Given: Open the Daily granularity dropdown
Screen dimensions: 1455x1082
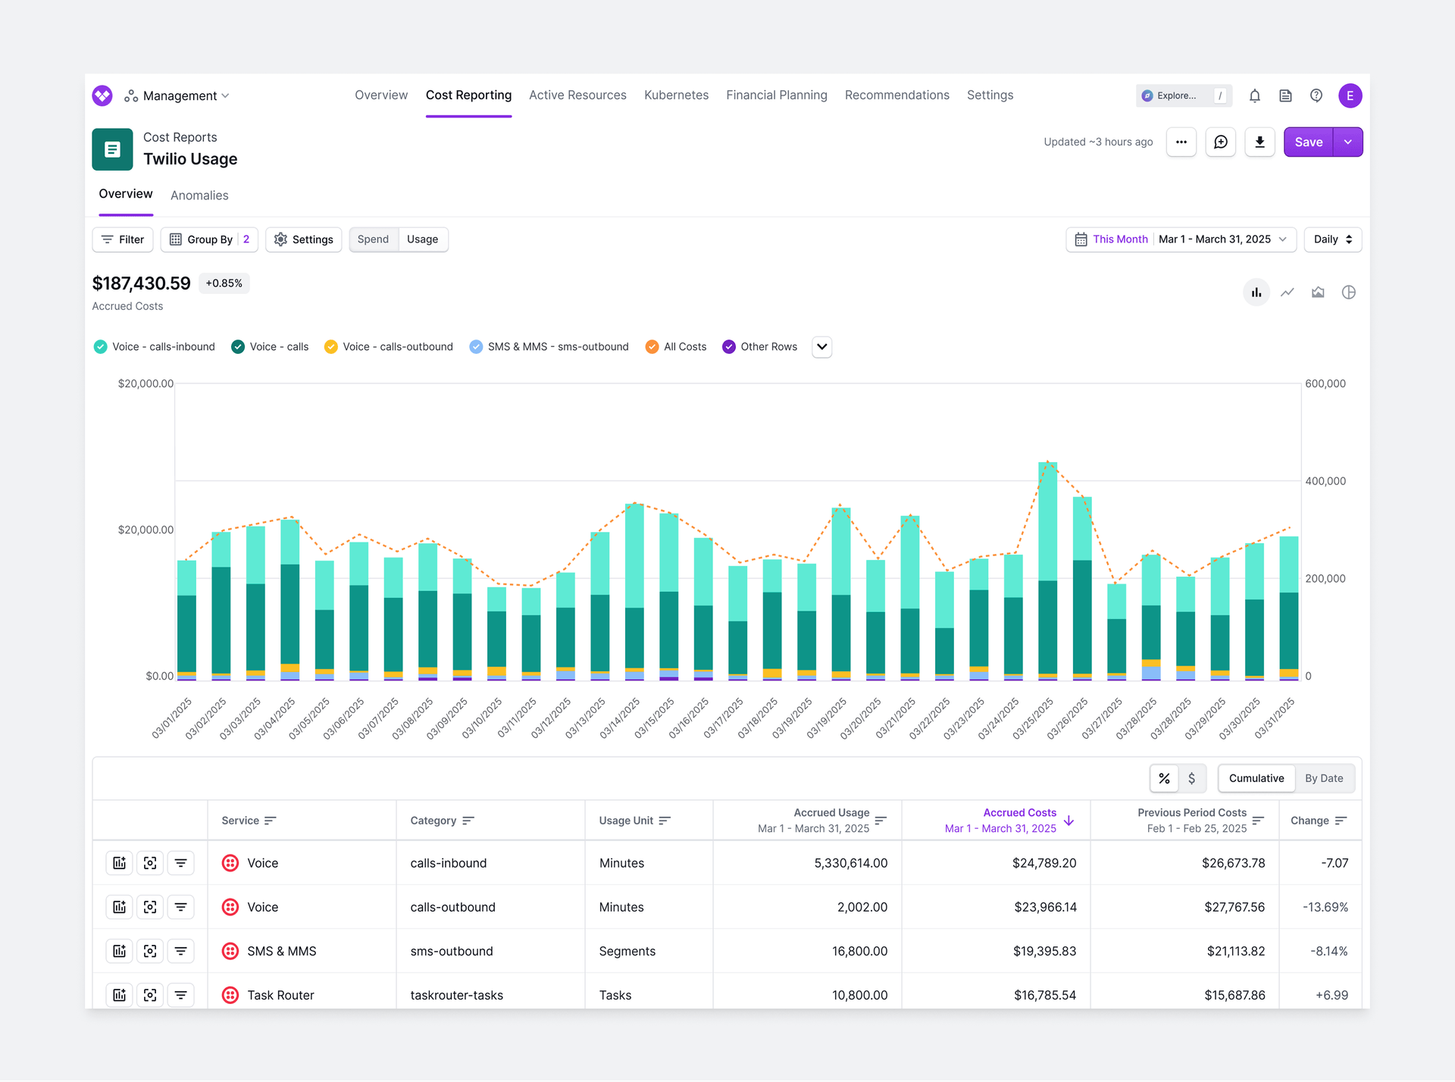Looking at the screenshot, I should point(1332,239).
